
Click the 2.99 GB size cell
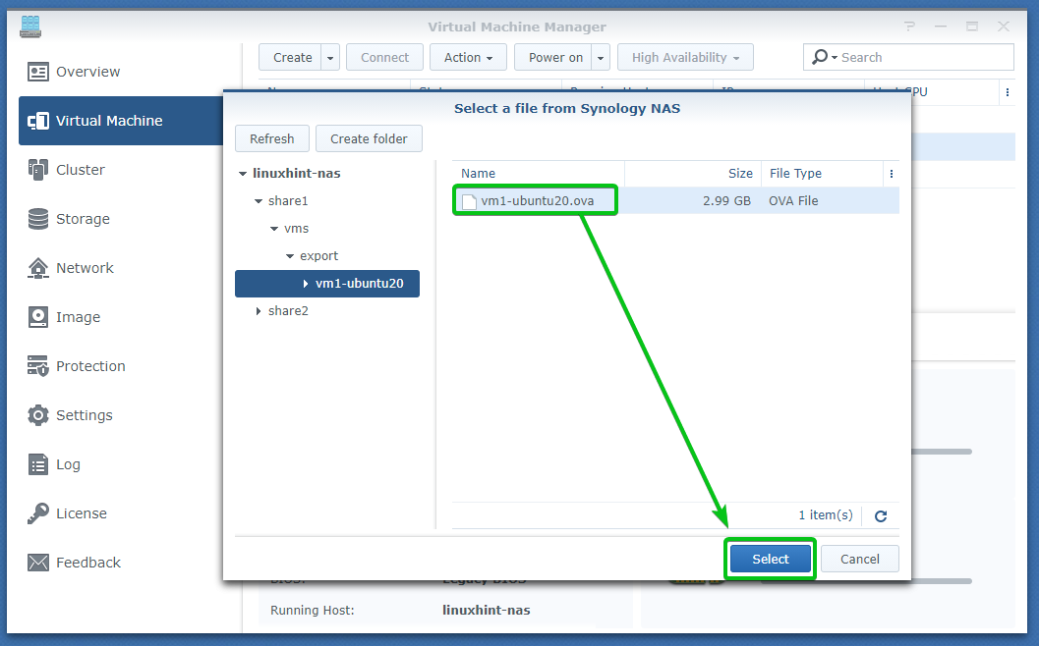coord(726,201)
